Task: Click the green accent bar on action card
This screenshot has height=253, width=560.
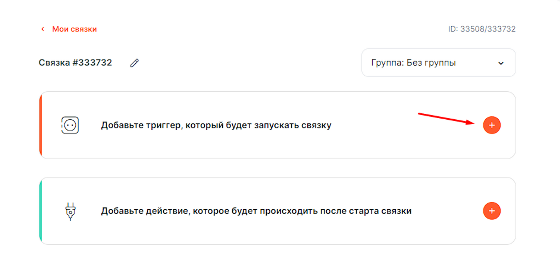Action: tap(41, 211)
